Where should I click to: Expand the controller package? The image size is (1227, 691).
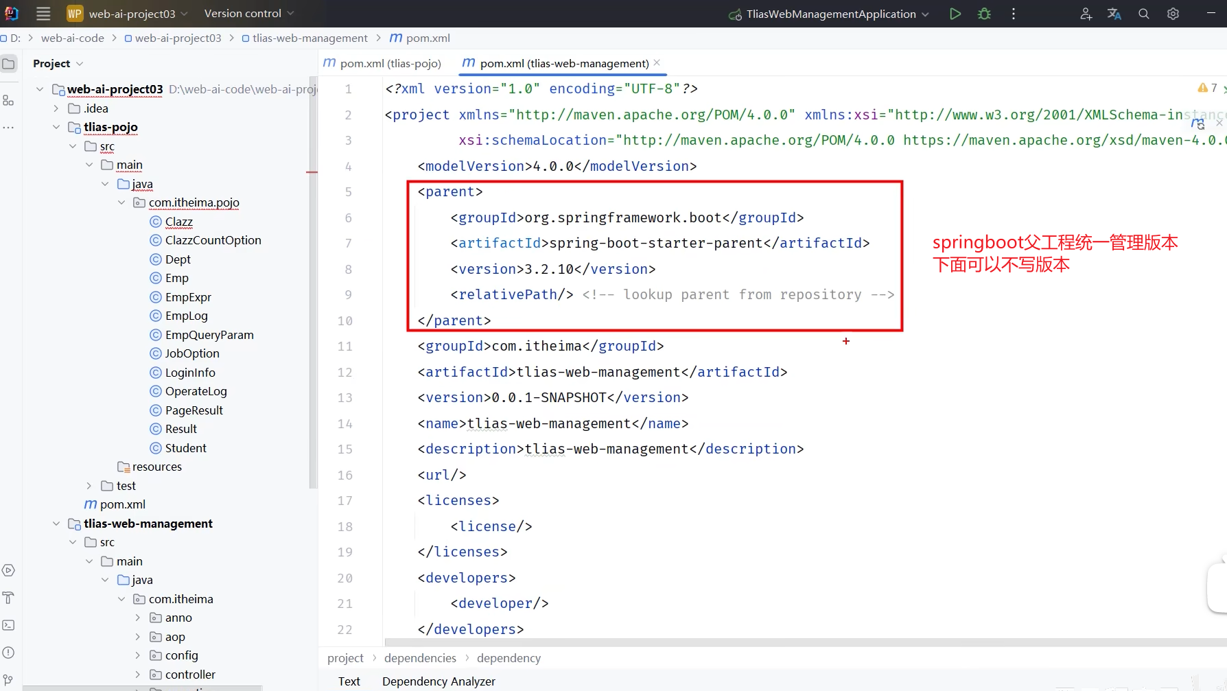pyautogui.click(x=138, y=675)
